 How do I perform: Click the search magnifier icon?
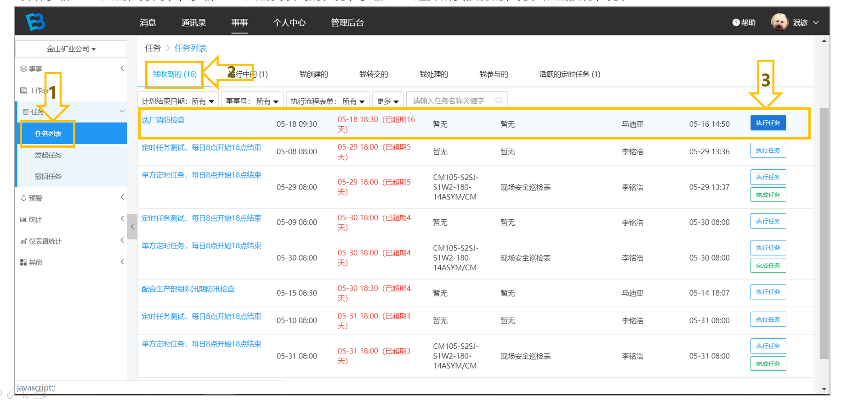coord(499,100)
